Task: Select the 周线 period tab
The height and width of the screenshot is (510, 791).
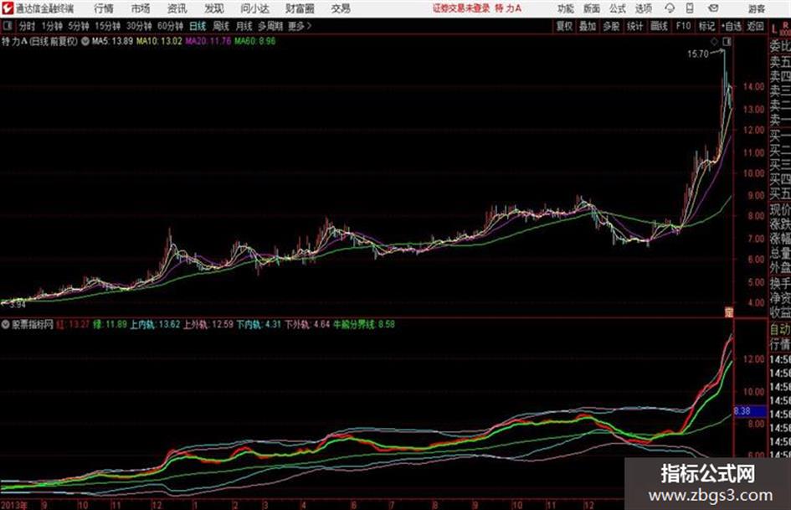Action: click(221, 26)
